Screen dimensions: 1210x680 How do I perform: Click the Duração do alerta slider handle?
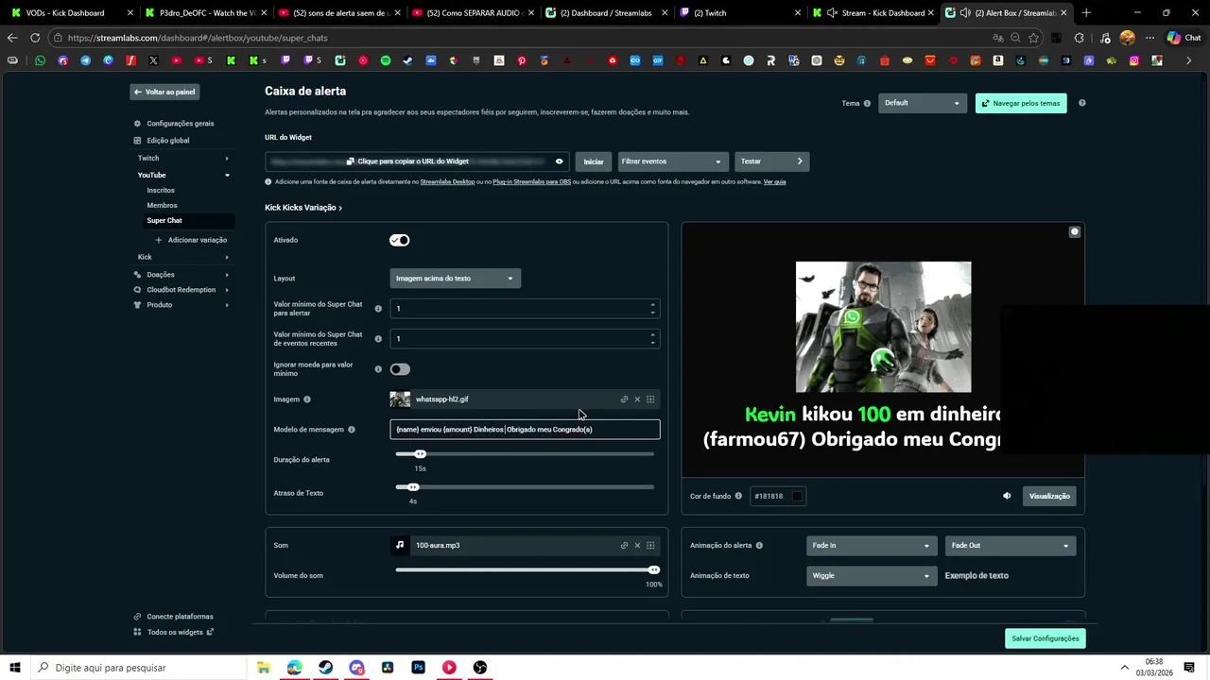pyautogui.click(x=421, y=453)
